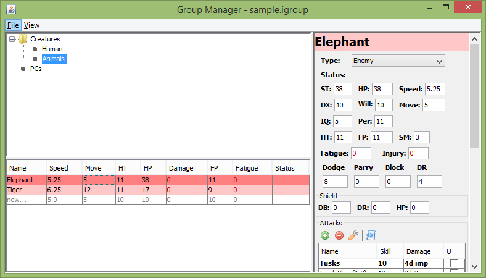Viewport: 486px width, 278px height.
Task: Collapse the Creatures tree node
Action: tap(12, 39)
